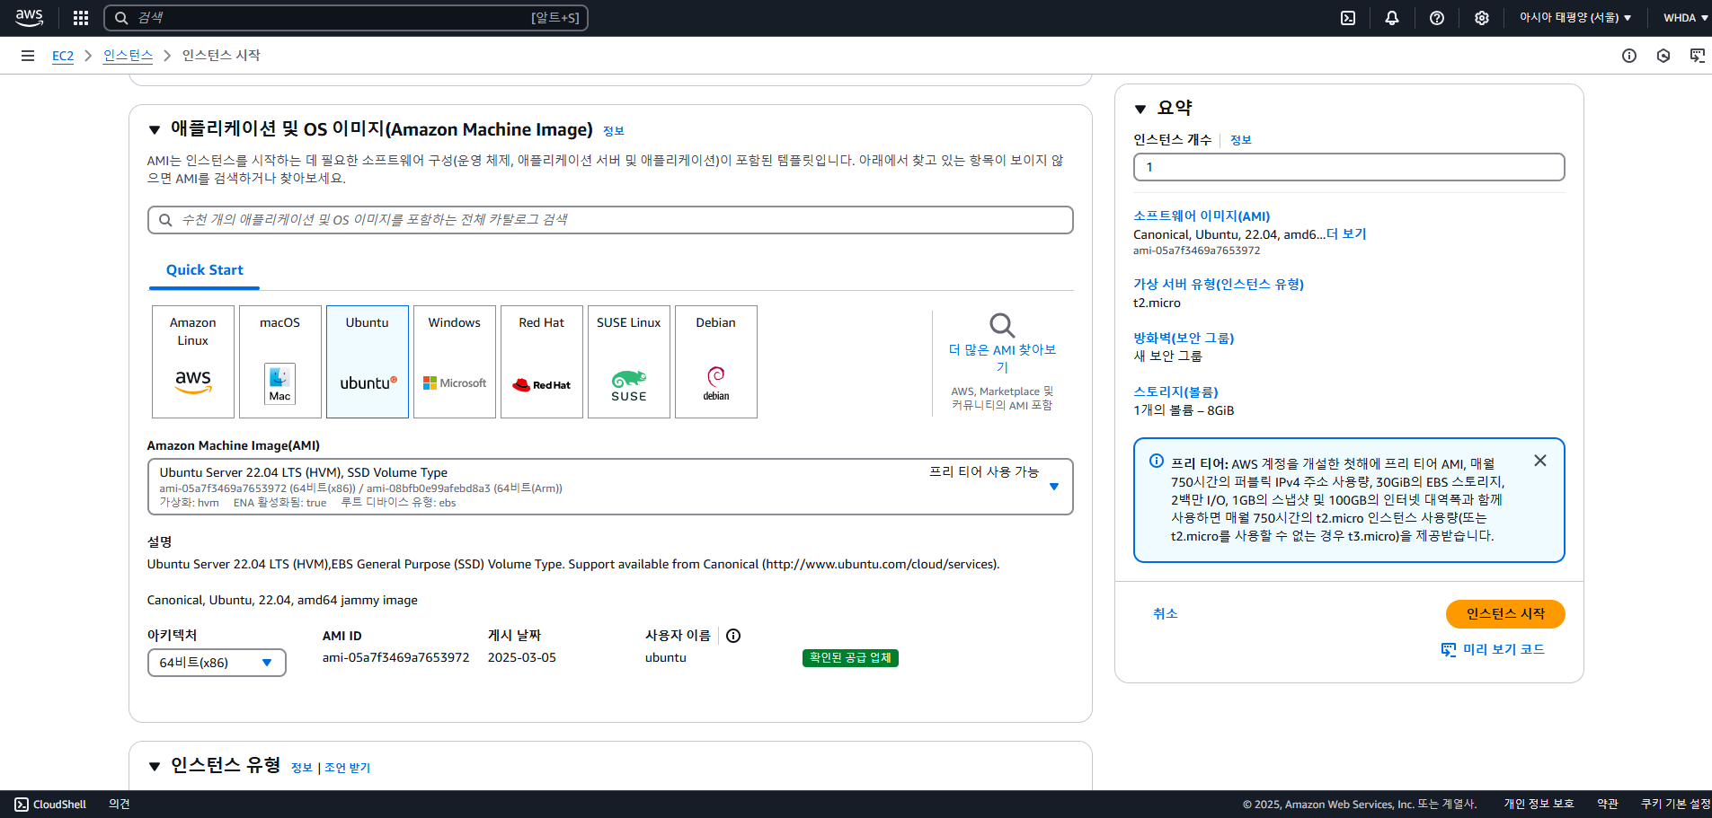Select the macOS AMI tile
The image size is (1712, 818).
280,362
